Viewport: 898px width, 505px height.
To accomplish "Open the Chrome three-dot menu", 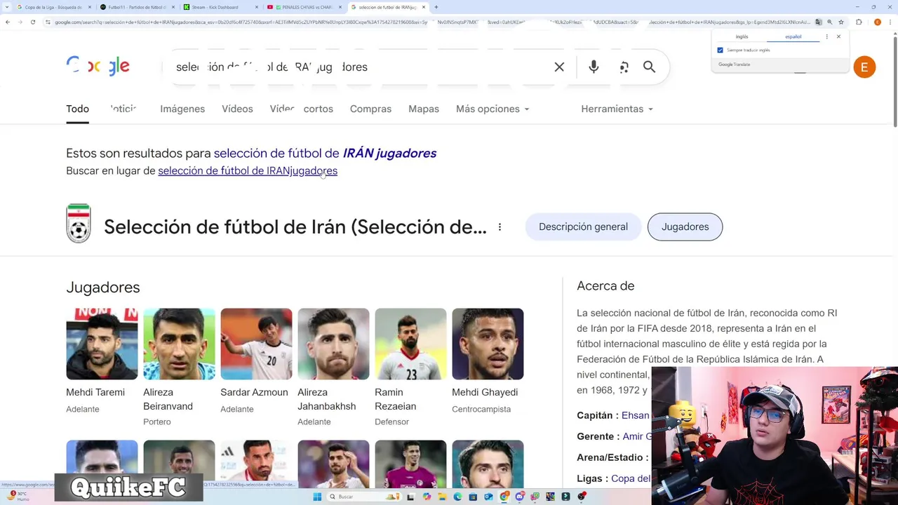I will click(x=890, y=22).
